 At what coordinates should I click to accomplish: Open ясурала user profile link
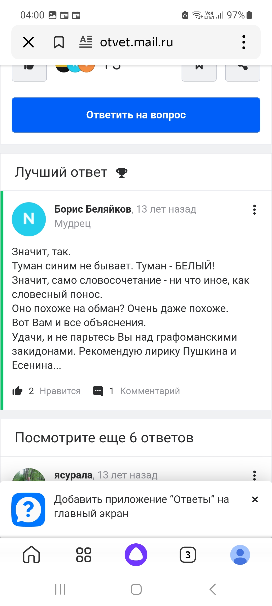(x=73, y=475)
